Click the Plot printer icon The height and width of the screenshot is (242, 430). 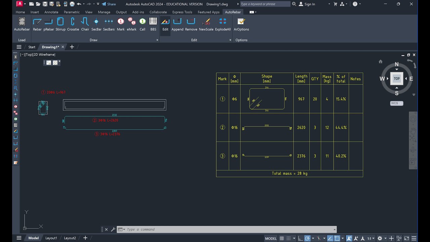click(x=72, y=4)
